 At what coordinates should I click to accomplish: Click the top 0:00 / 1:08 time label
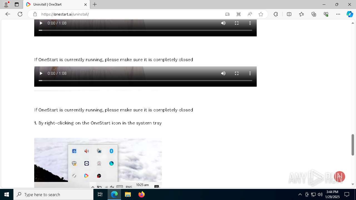click(x=57, y=23)
